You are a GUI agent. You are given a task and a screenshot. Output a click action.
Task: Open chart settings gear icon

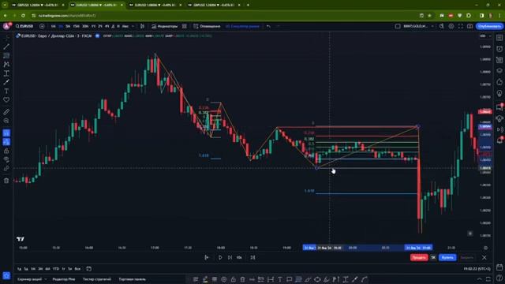[451, 26]
